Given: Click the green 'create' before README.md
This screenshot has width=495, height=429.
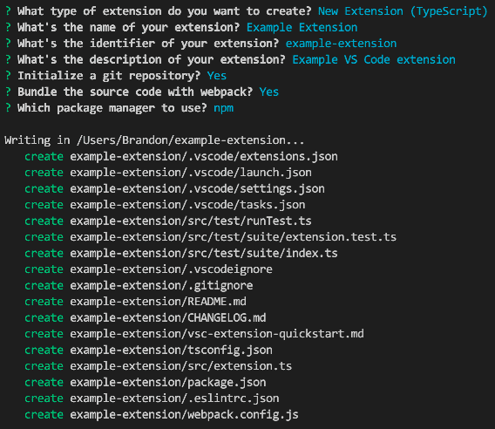Looking at the screenshot, I should point(44,302).
